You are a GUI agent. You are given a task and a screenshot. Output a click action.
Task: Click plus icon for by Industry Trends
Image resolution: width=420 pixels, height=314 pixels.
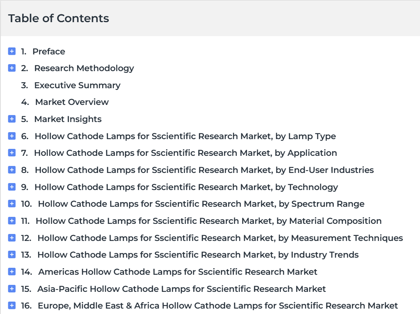click(12, 255)
